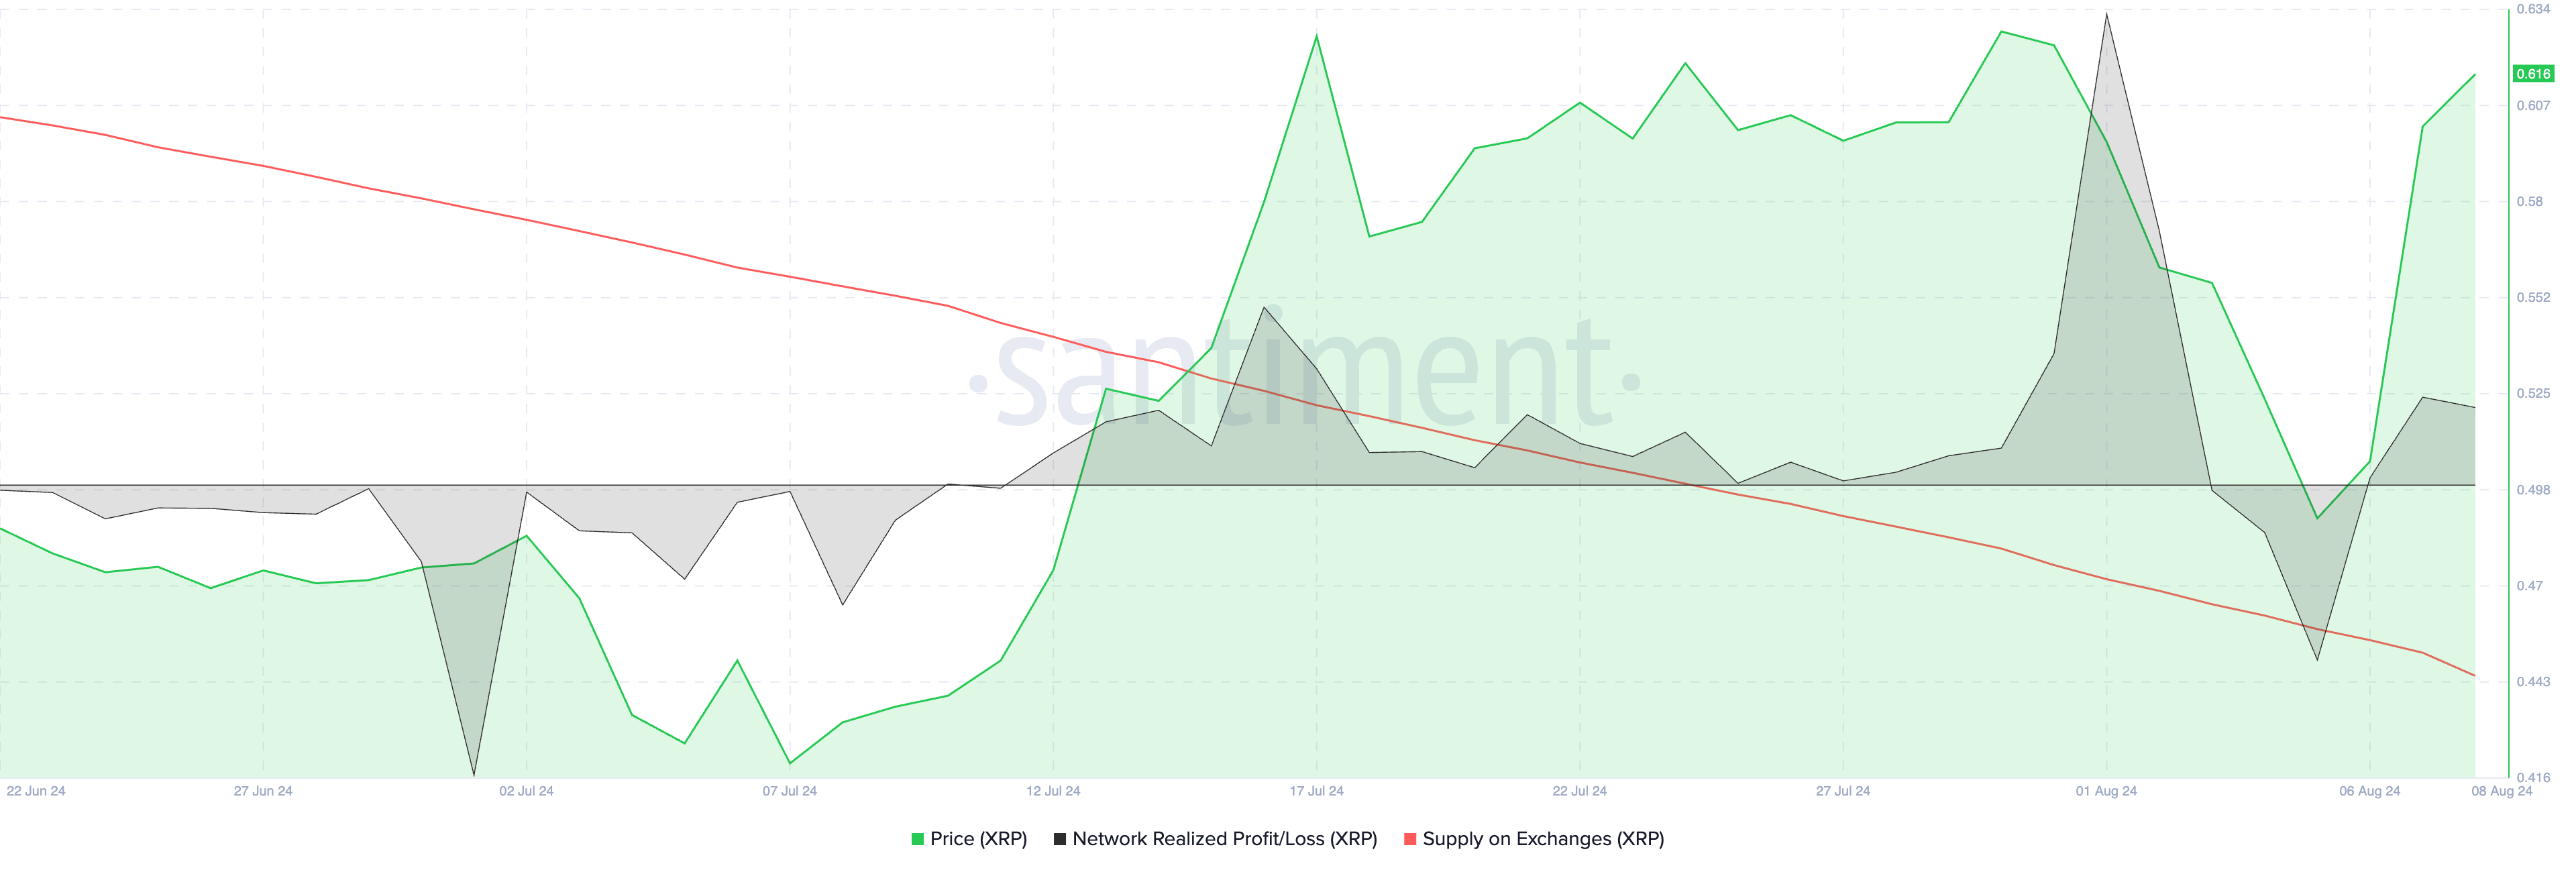
Task: Click the 27 Jul 24 date label
Action: click(1843, 791)
